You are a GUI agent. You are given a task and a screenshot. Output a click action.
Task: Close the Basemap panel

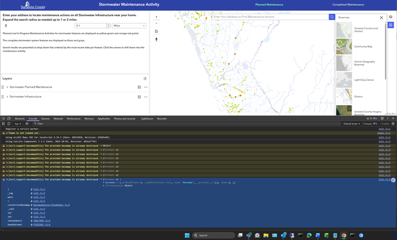381,18
